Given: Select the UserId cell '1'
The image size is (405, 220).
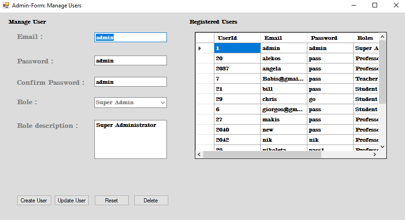Looking at the screenshot, I should pos(237,48).
